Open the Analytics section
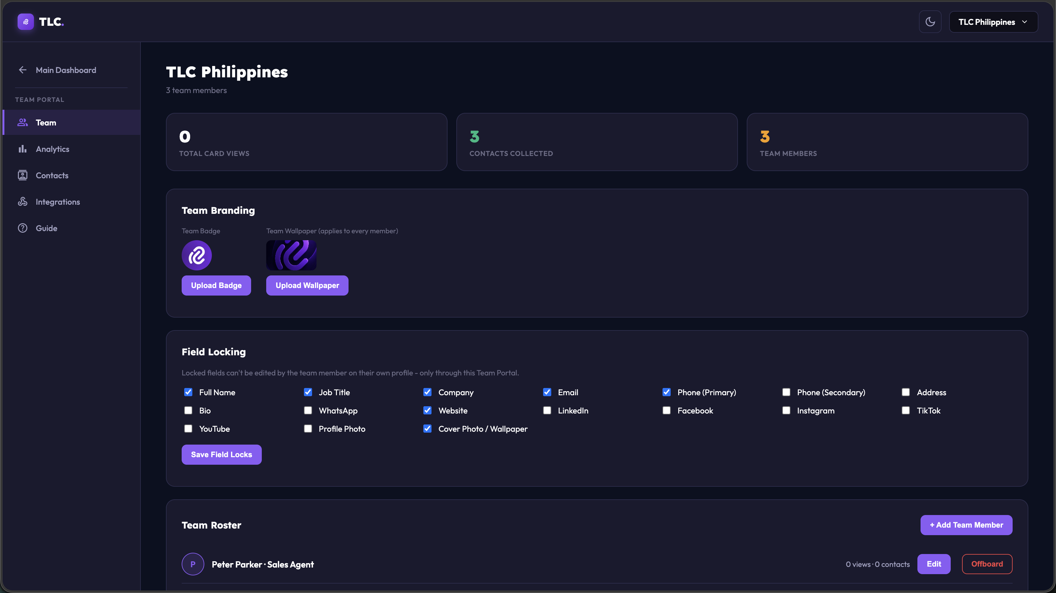This screenshot has height=593, width=1056. [x=71, y=149]
